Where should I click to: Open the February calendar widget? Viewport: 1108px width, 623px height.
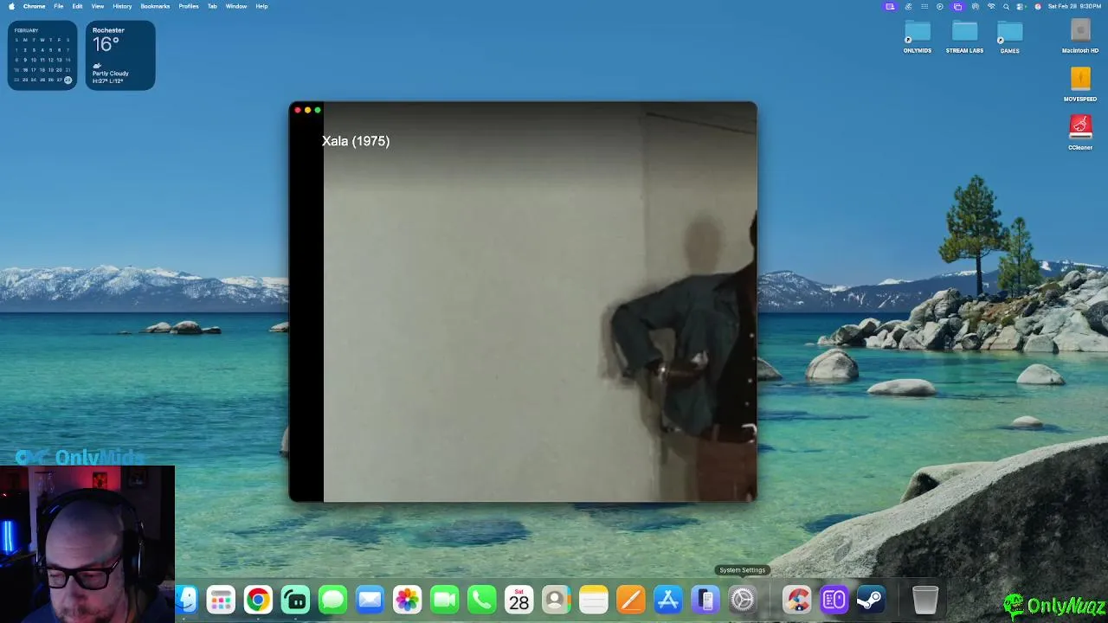coord(42,55)
